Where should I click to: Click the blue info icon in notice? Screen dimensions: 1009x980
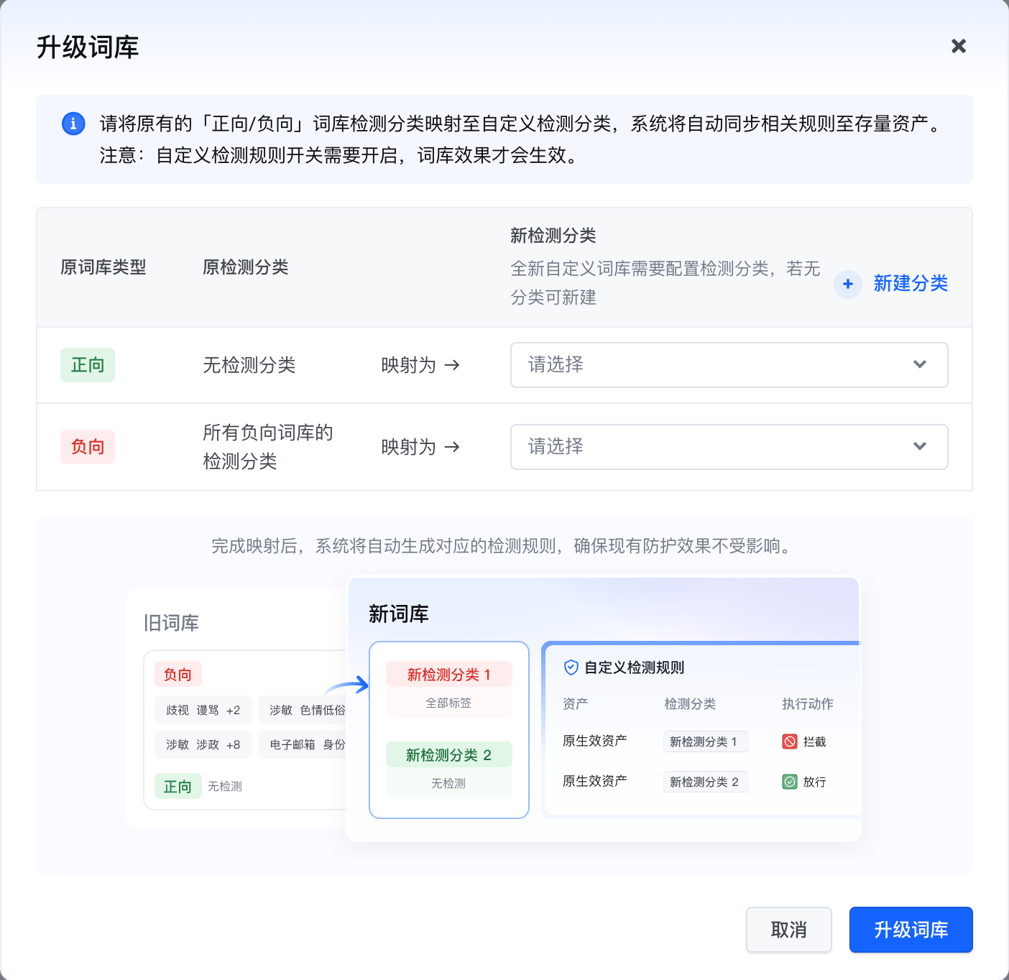73,124
